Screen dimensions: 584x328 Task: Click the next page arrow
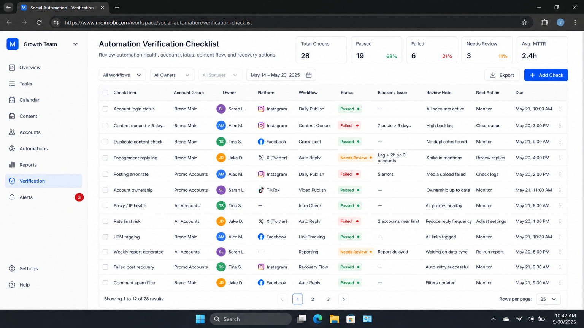[x=344, y=299]
